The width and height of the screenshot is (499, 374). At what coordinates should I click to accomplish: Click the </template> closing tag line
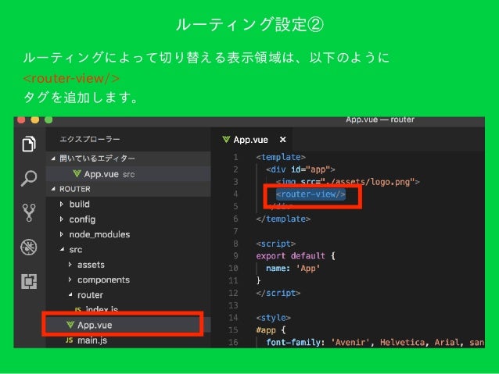pos(283,219)
